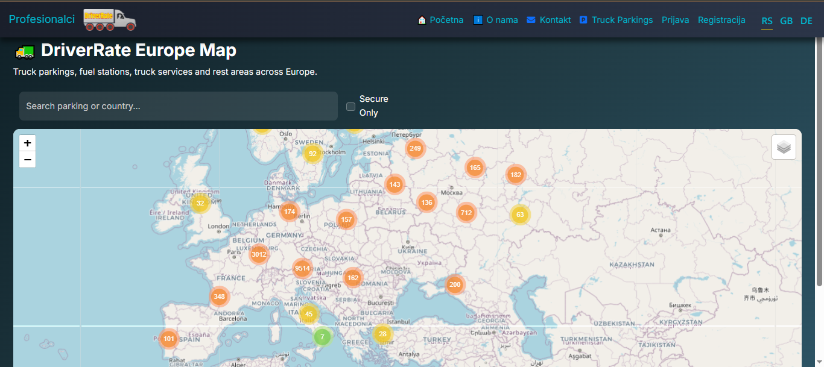Click the parking icon beside Truck Parkings

[583, 20]
